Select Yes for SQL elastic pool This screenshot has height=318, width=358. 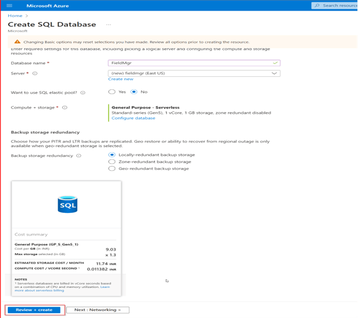point(112,92)
